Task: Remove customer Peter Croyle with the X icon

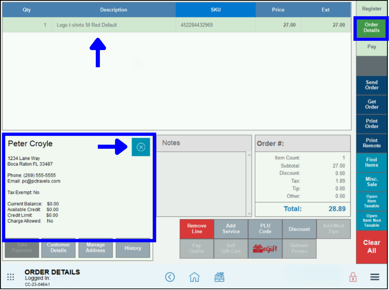Action: click(x=141, y=147)
